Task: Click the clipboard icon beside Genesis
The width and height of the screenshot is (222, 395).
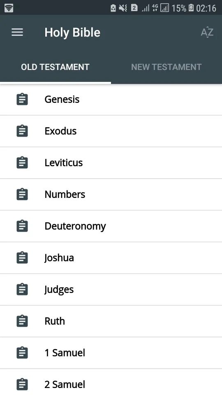Action: pos(22,99)
